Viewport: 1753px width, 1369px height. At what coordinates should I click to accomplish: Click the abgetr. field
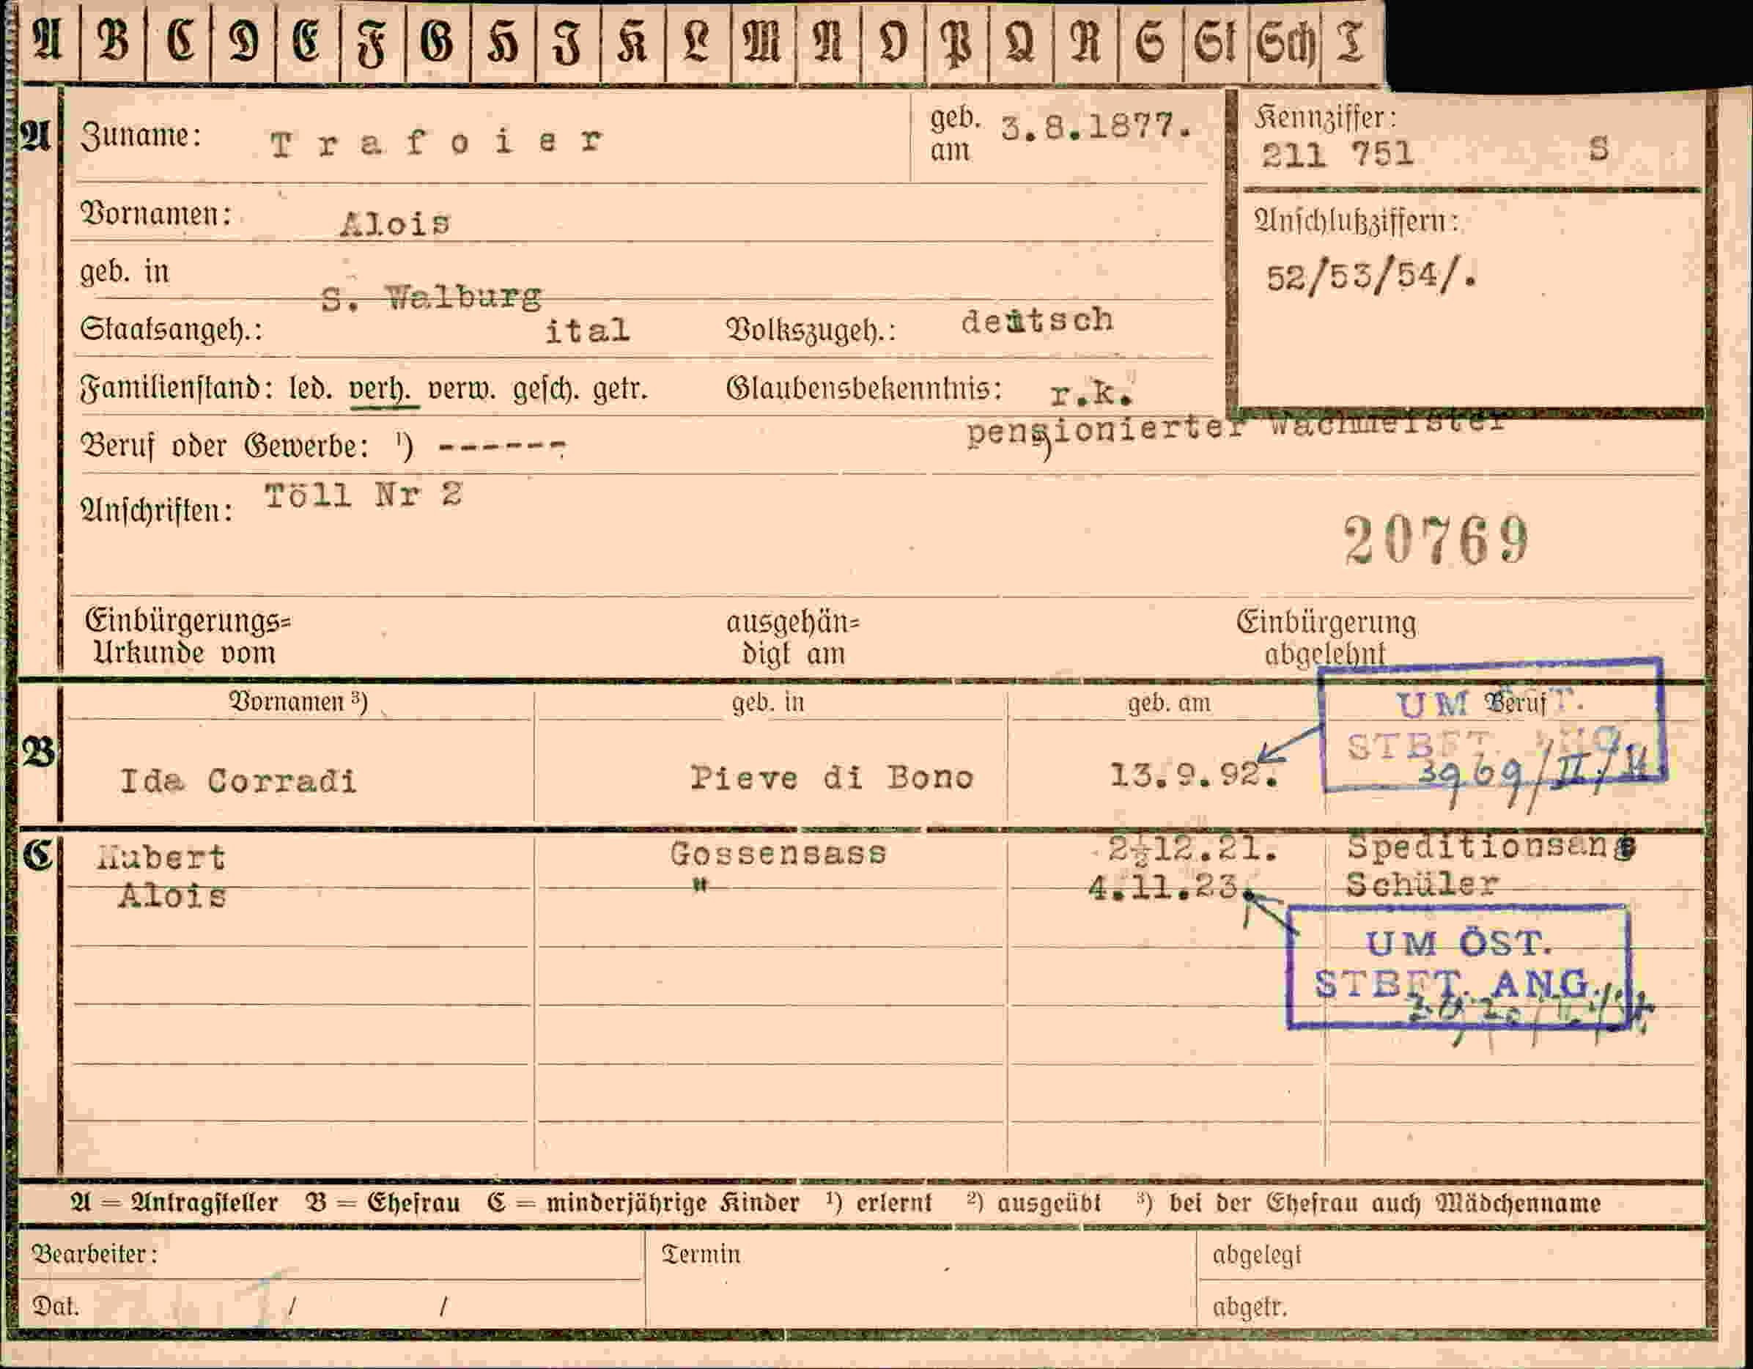click(x=1450, y=1305)
